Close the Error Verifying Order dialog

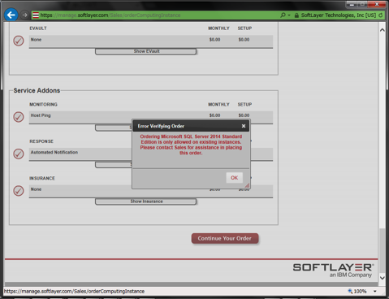point(244,126)
